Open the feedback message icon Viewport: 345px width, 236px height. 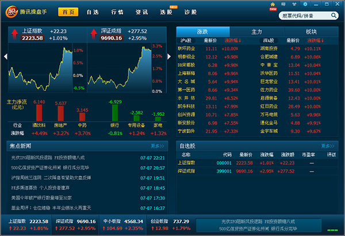[x=283, y=4]
